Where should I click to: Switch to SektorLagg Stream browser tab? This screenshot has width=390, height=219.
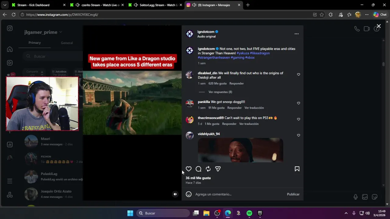tap(155, 5)
